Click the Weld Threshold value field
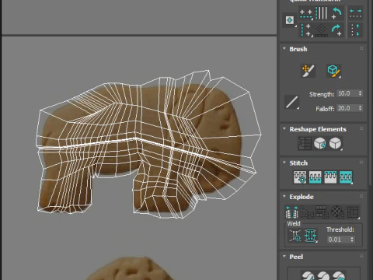Image resolution: width=373 pixels, height=280 pixels. tap(338, 240)
